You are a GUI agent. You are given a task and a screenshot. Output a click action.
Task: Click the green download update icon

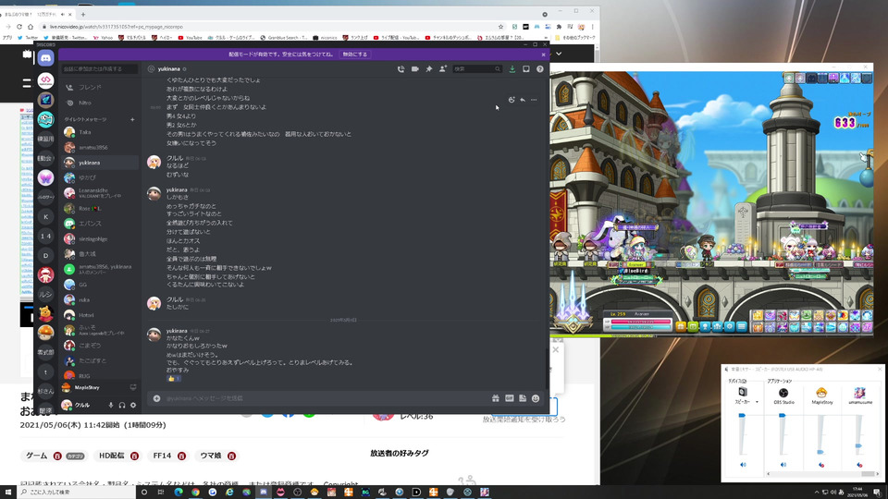512,69
